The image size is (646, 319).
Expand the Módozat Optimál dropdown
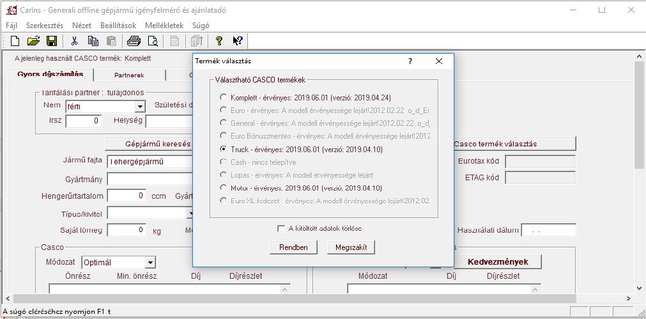click(150, 262)
